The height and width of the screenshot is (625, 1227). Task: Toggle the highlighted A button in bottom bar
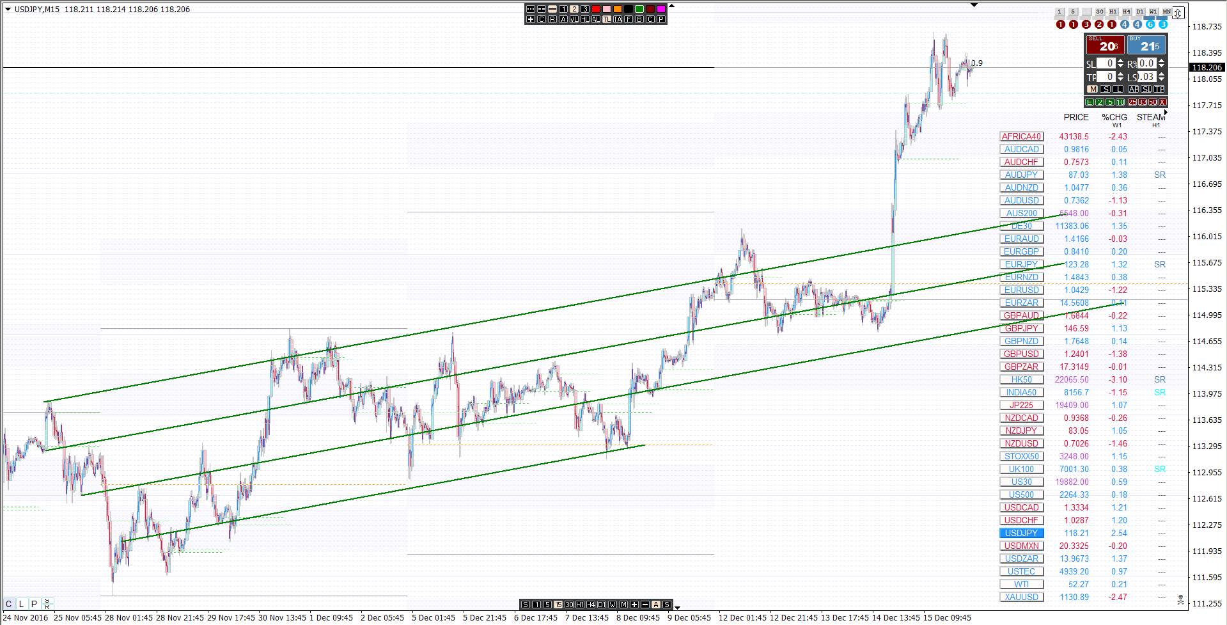tap(656, 605)
